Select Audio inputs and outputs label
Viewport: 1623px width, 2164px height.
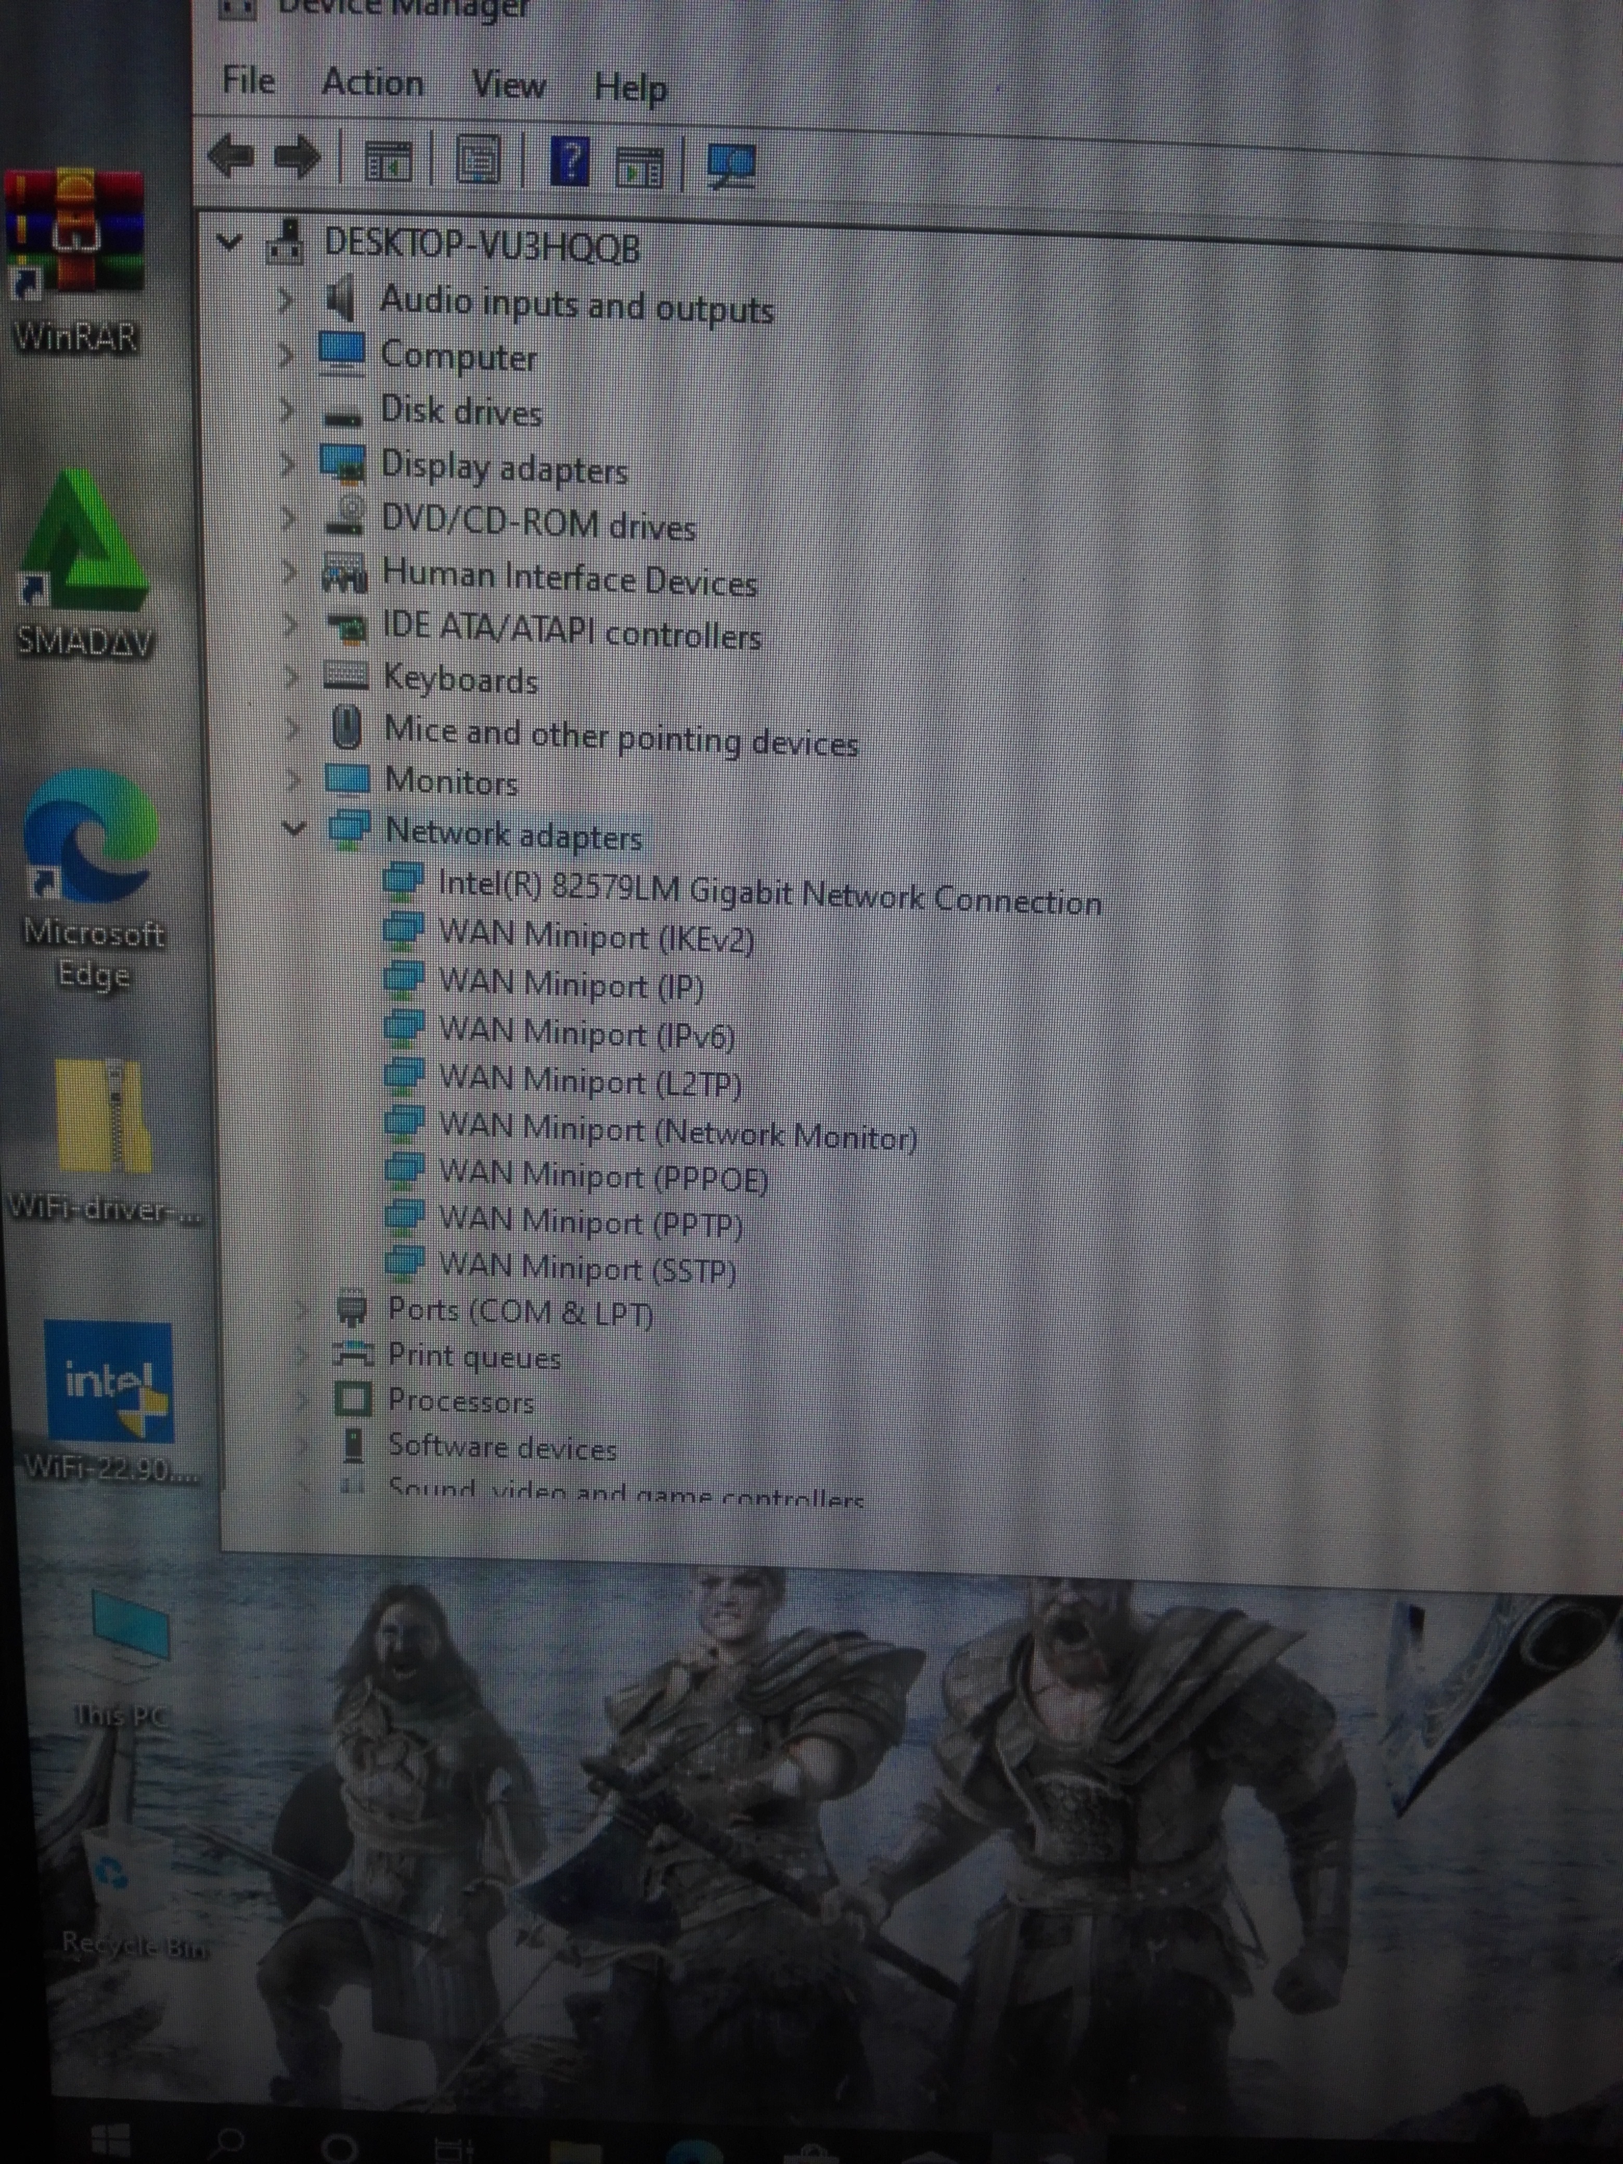click(576, 305)
